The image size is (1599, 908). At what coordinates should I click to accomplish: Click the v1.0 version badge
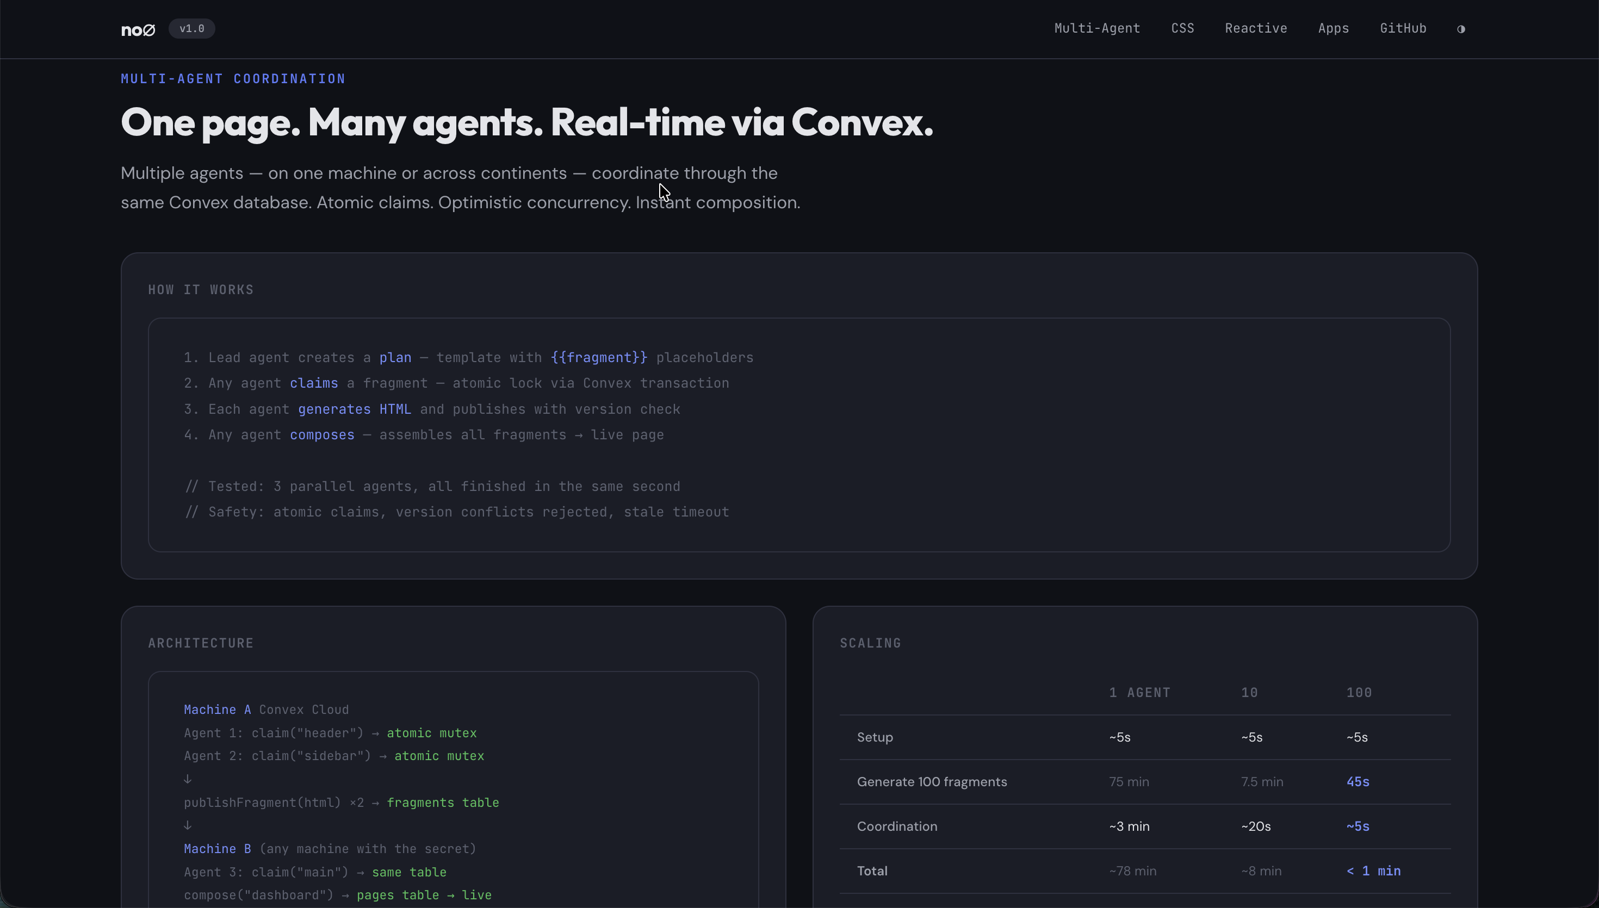[x=191, y=29]
